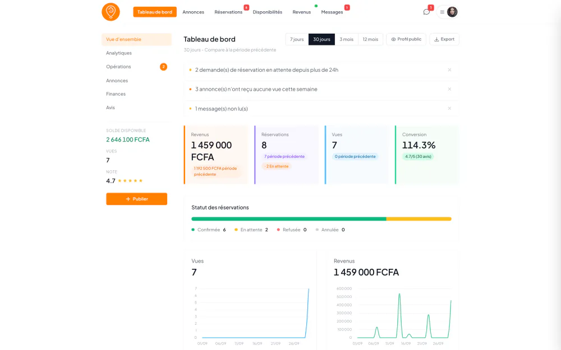Click the red badge on Réservations
The width and height of the screenshot is (561, 350).
point(246,7)
